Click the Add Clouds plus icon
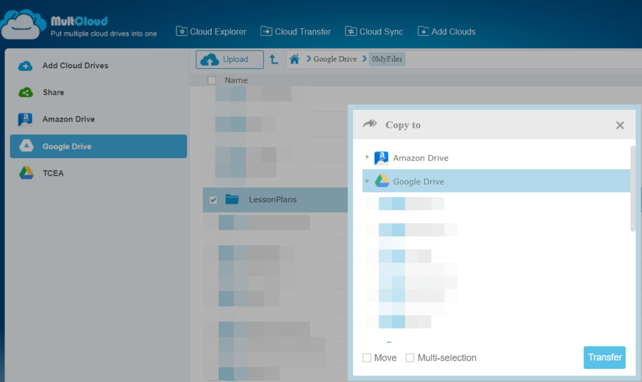642x382 pixels. [423, 31]
